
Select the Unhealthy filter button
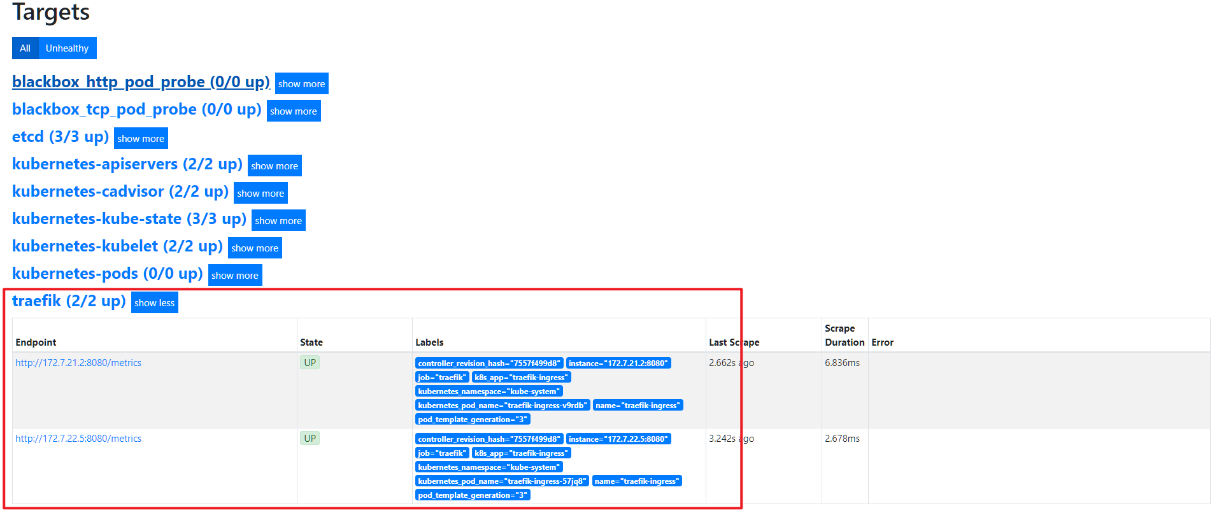click(x=67, y=48)
